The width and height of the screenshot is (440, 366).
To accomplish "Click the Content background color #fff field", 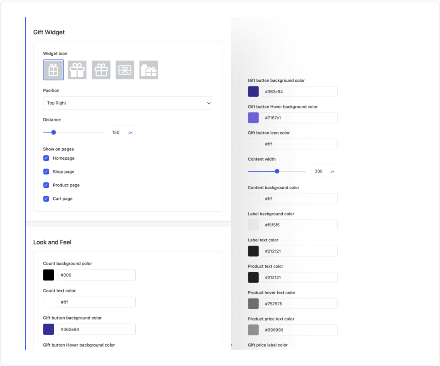I will tap(300, 199).
